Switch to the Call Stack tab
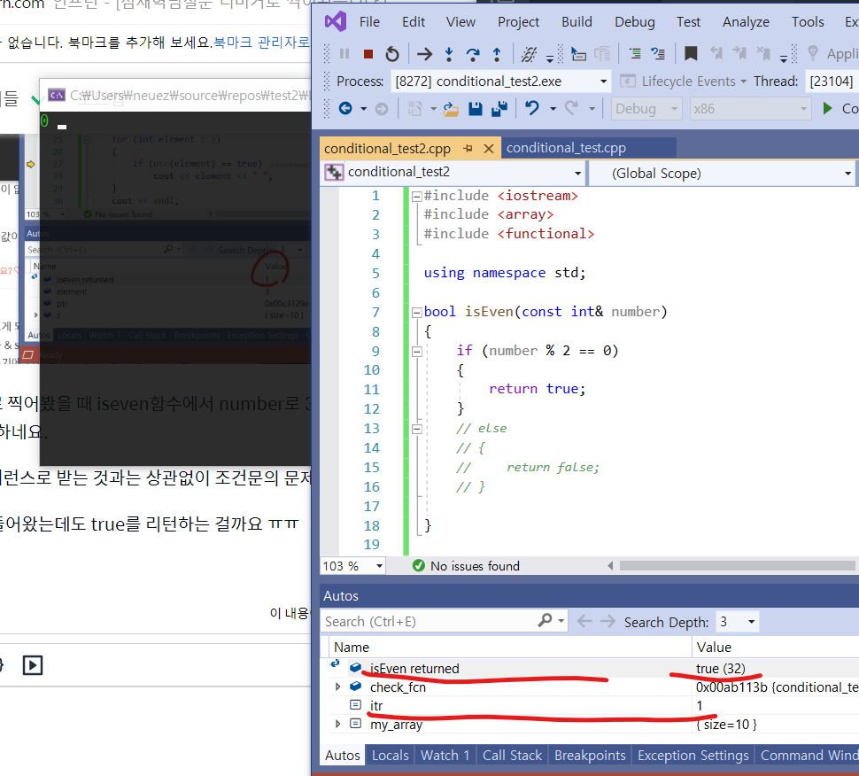 (512, 755)
